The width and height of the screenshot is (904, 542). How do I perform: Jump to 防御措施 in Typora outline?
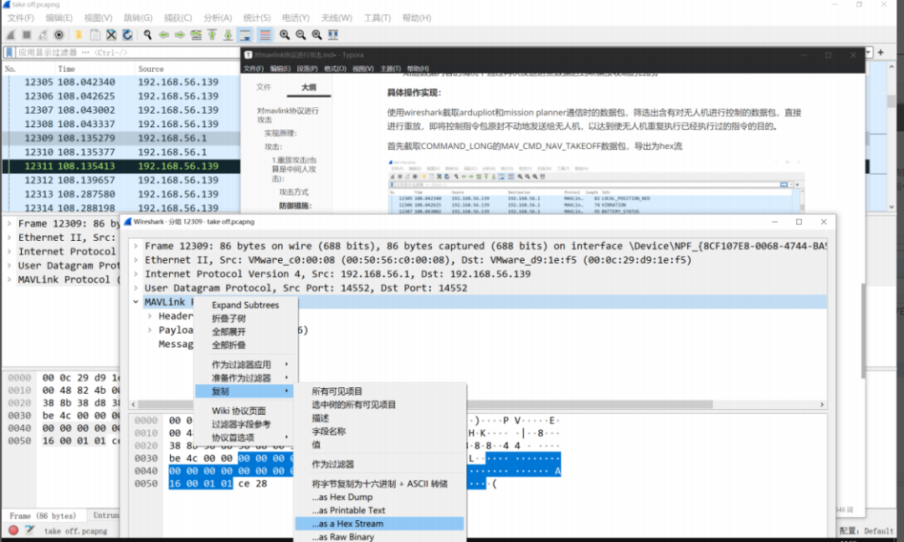pos(295,206)
